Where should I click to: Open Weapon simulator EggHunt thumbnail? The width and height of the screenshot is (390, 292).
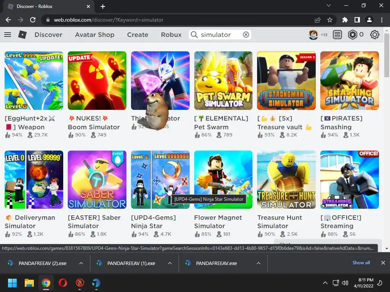pyautogui.click(x=34, y=81)
